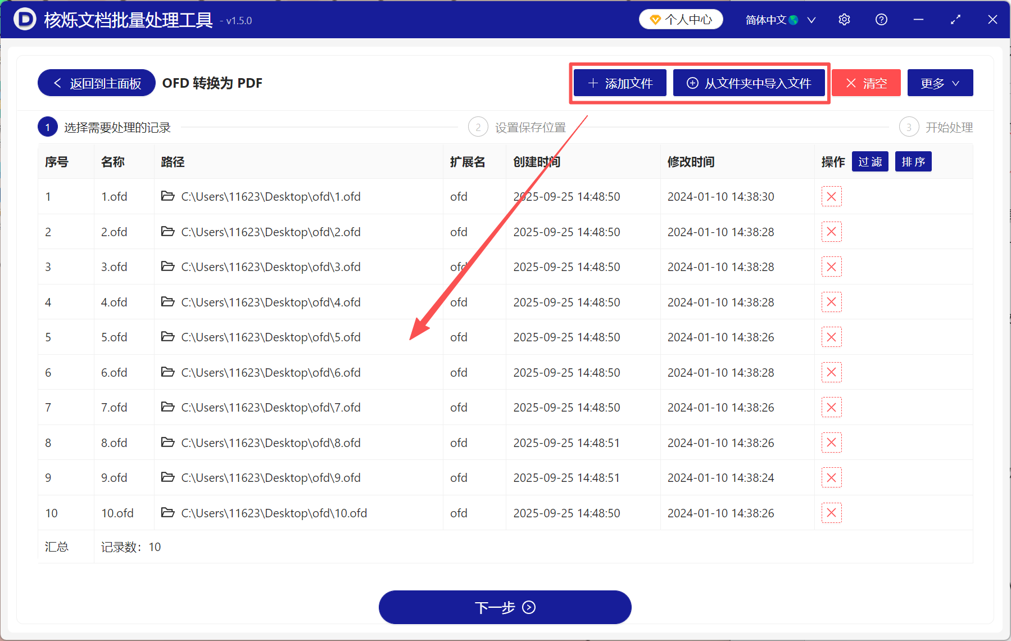Open the 个人中心 menu

click(x=681, y=19)
